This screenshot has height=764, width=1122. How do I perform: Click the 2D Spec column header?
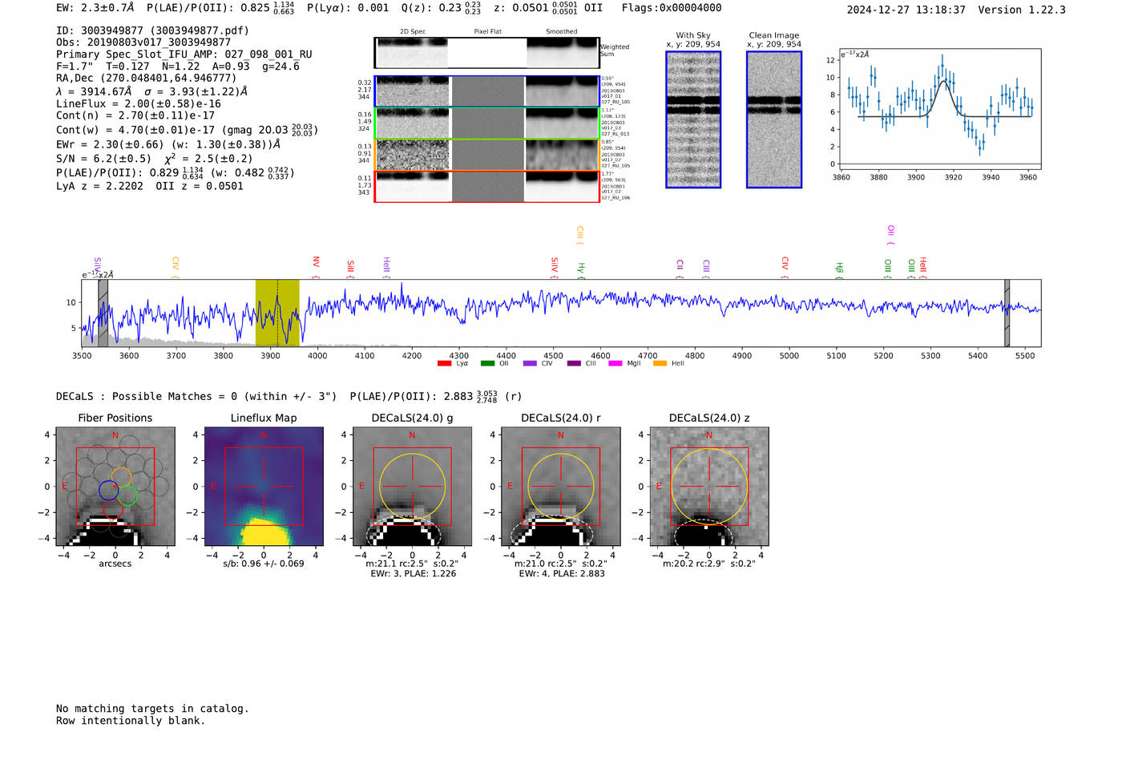[x=413, y=32]
